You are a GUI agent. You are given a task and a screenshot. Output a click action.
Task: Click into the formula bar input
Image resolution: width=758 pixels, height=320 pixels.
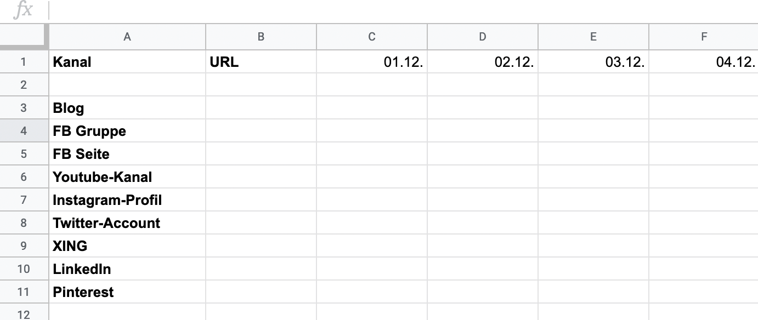click(403, 10)
